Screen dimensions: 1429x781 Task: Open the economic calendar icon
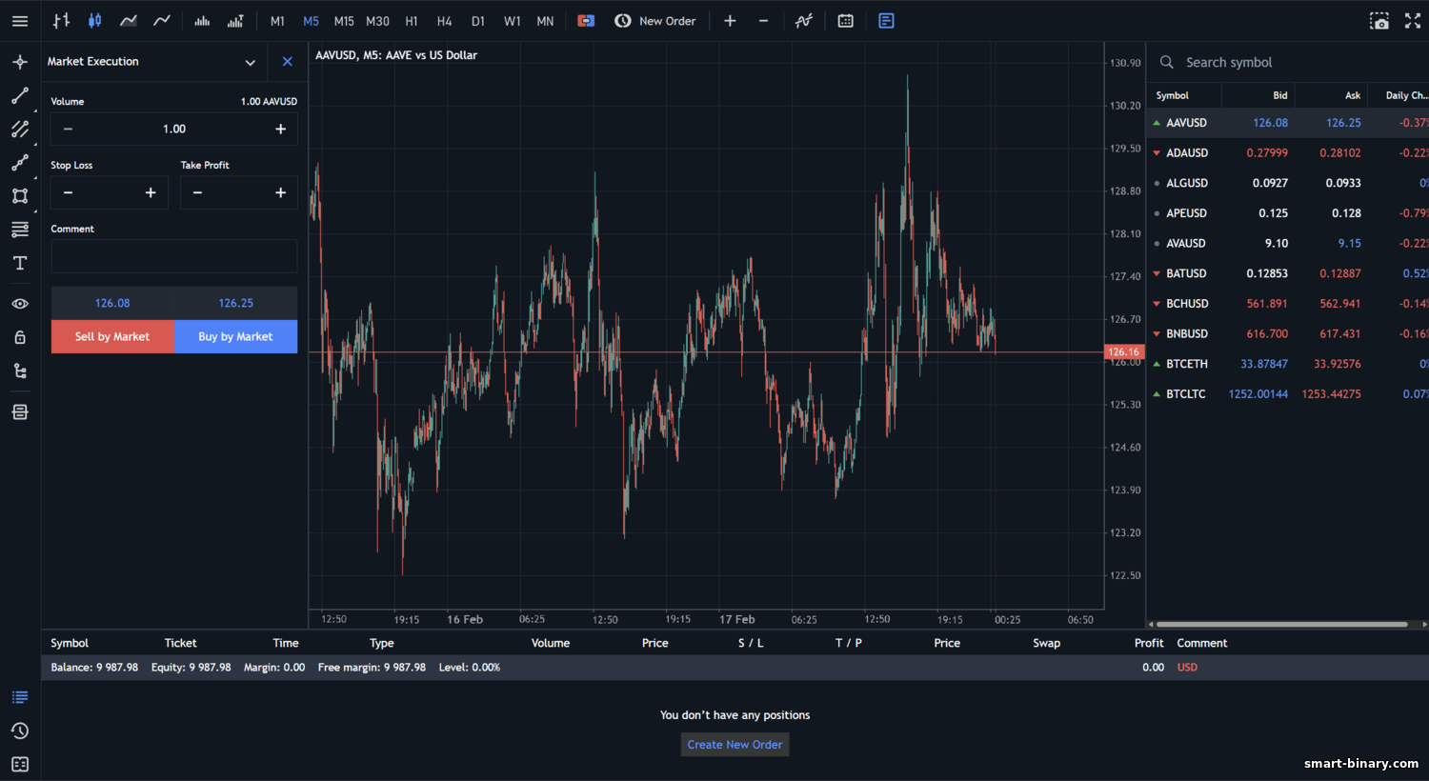[845, 21]
